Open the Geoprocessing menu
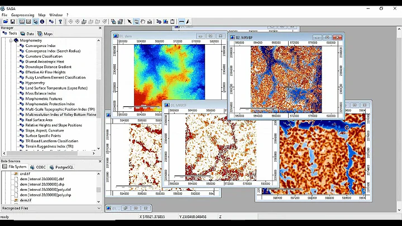Viewport: 402px width, 226px height. click(x=22, y=15)
